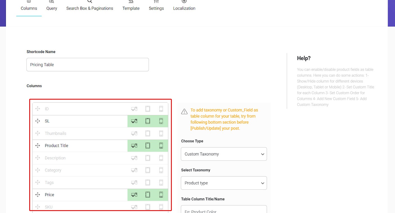This screenshot has width=395, height=213.
Task: Click the Shortcode Name input field
Action: coord(87,65)
